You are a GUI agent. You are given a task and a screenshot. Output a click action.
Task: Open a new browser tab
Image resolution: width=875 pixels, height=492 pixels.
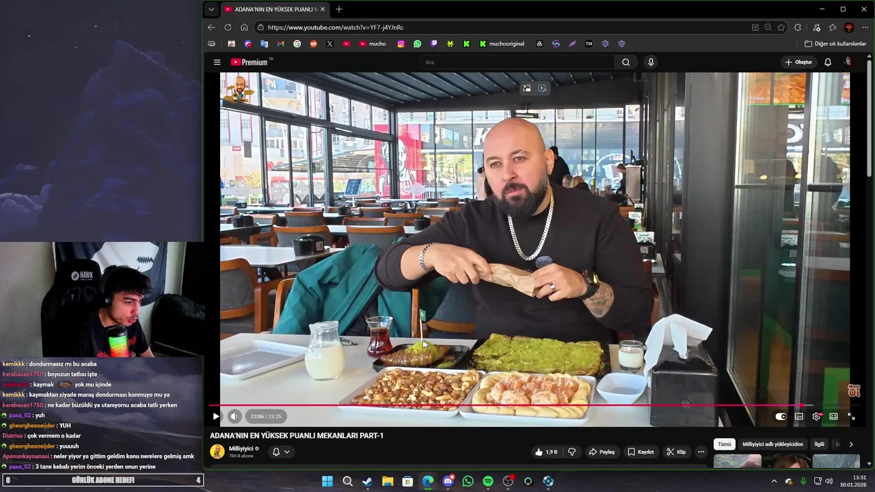tap(339, 10)
